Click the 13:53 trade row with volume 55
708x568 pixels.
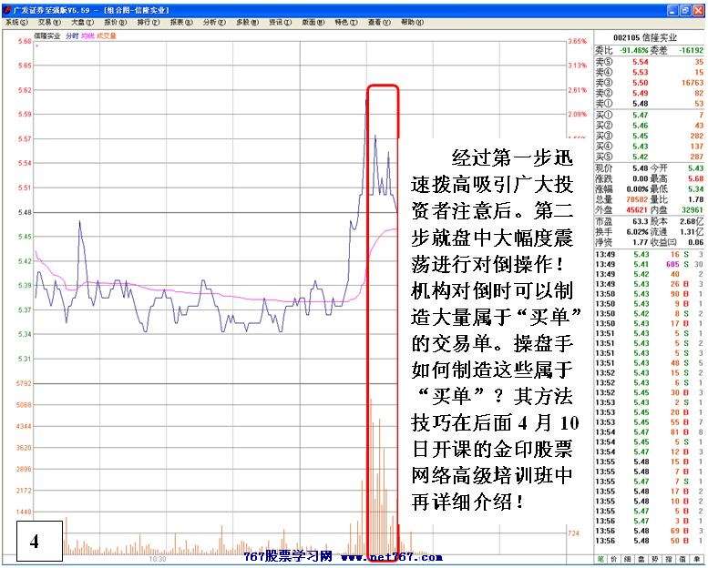(649, 422)
